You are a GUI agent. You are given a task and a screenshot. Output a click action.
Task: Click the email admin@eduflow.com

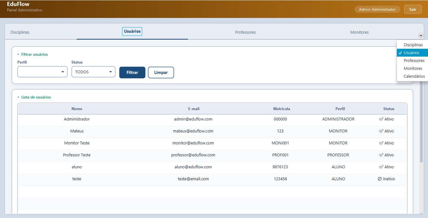193,119
